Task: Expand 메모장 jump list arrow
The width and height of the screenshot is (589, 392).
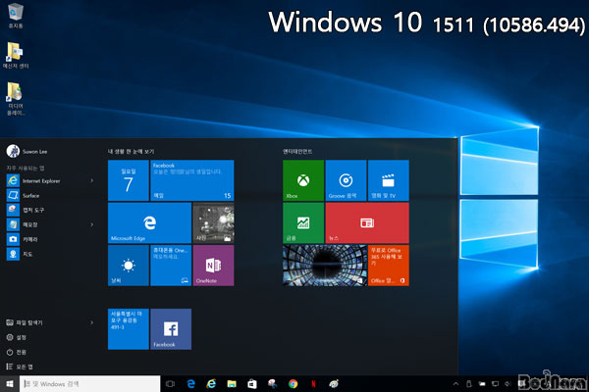Action: [x=91, y=224]
